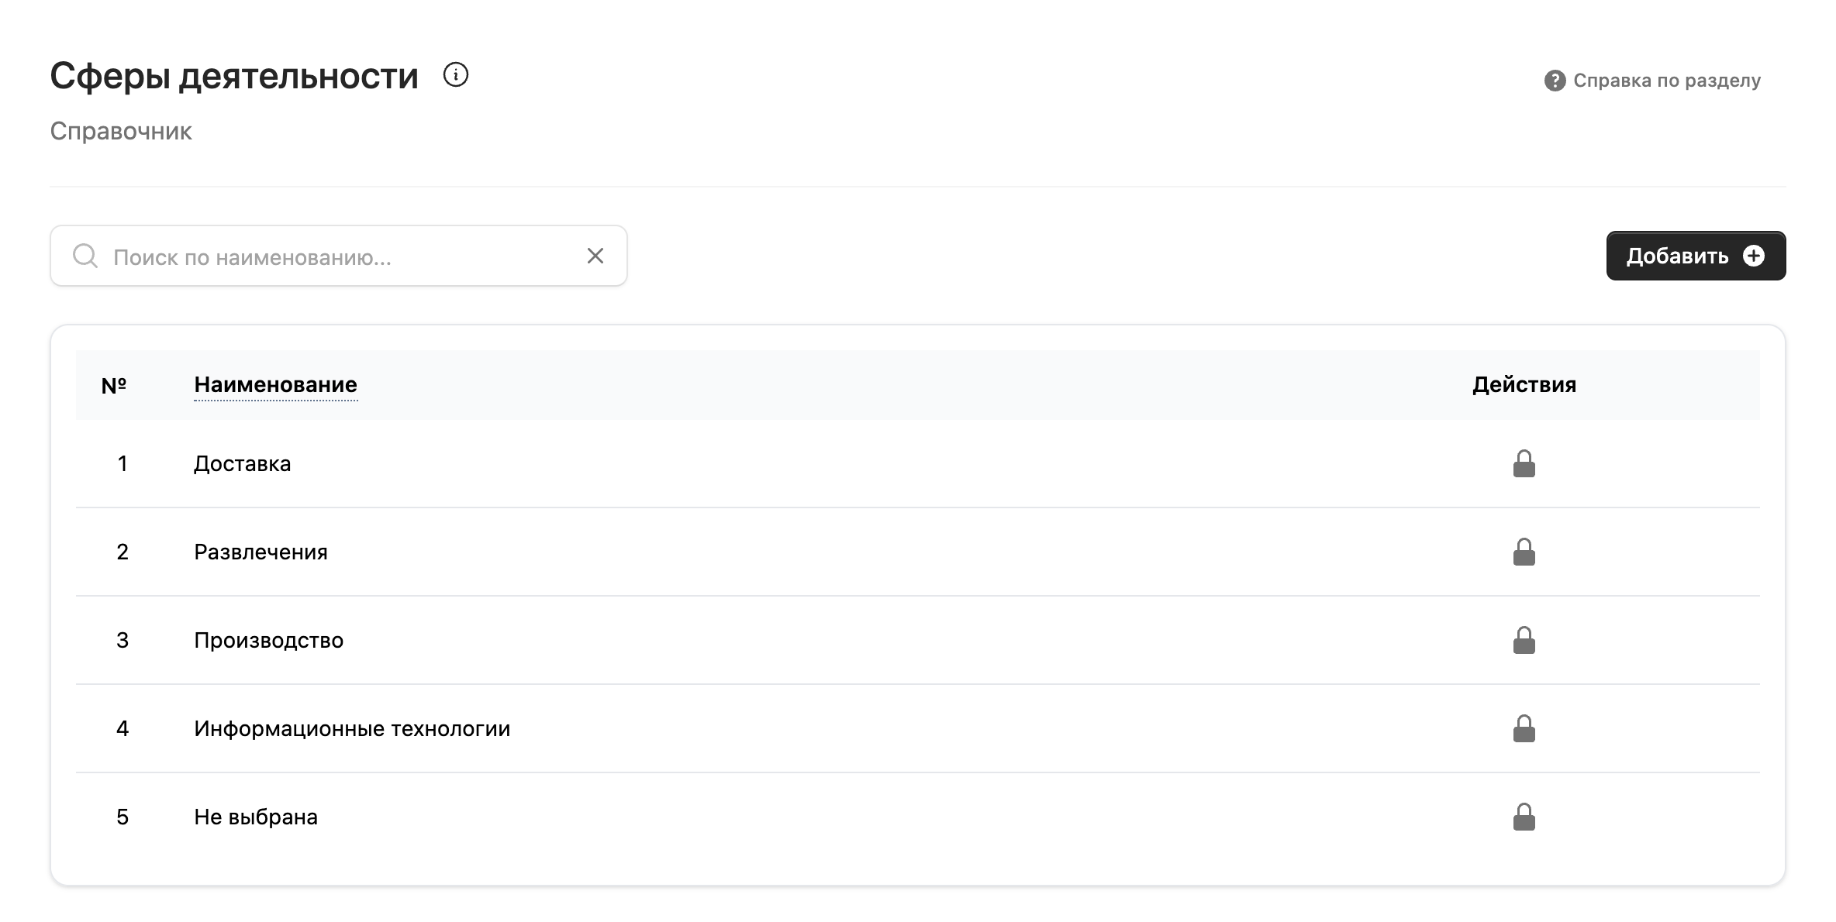Select the Не выбрана row name

(256, 817)
